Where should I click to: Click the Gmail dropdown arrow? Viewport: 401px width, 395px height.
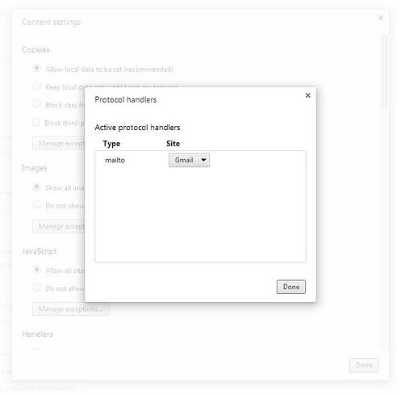[x=203, y=160]
